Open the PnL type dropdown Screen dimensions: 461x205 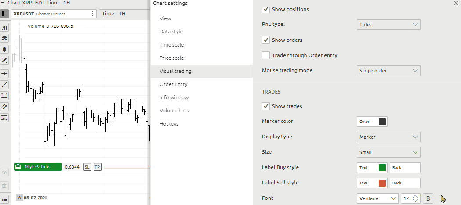click(x=388, y=25)
